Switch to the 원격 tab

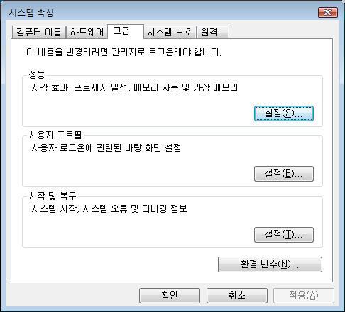213,32
